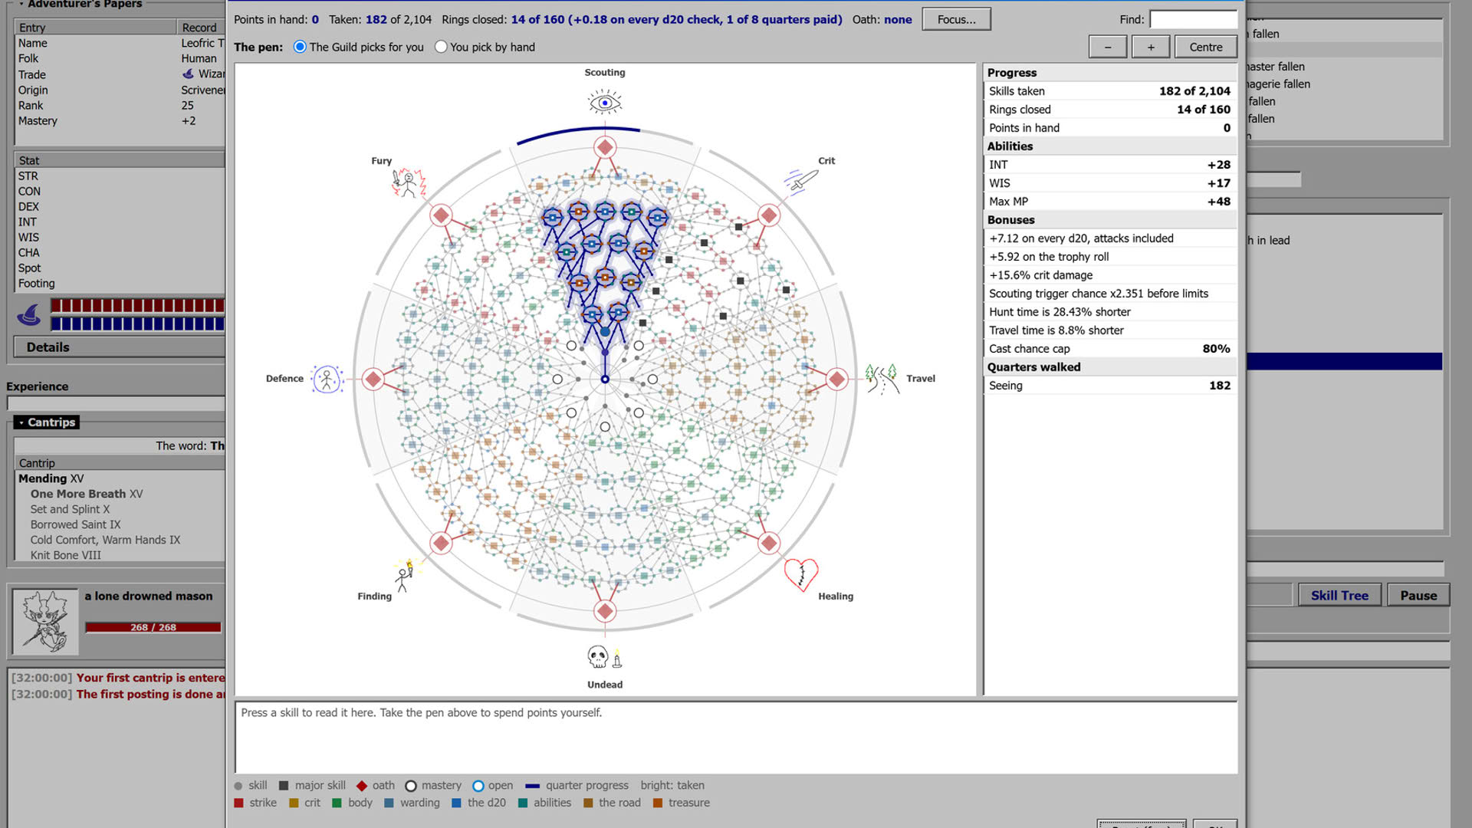Select the Mending XV cantrip row
This screenshot has width=1472, height=828.
(120, 478)
